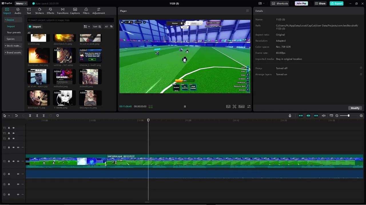Click the media search field

click(x=70, y=20)
